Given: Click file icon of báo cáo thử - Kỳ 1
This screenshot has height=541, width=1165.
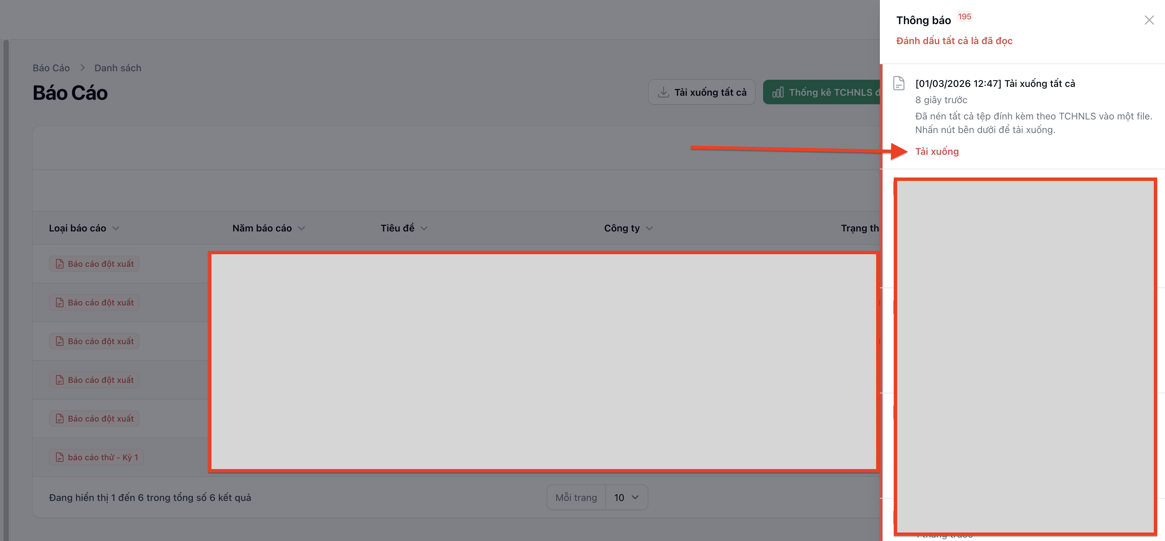Looking at the screenshot, I should (x=59, y=457).
